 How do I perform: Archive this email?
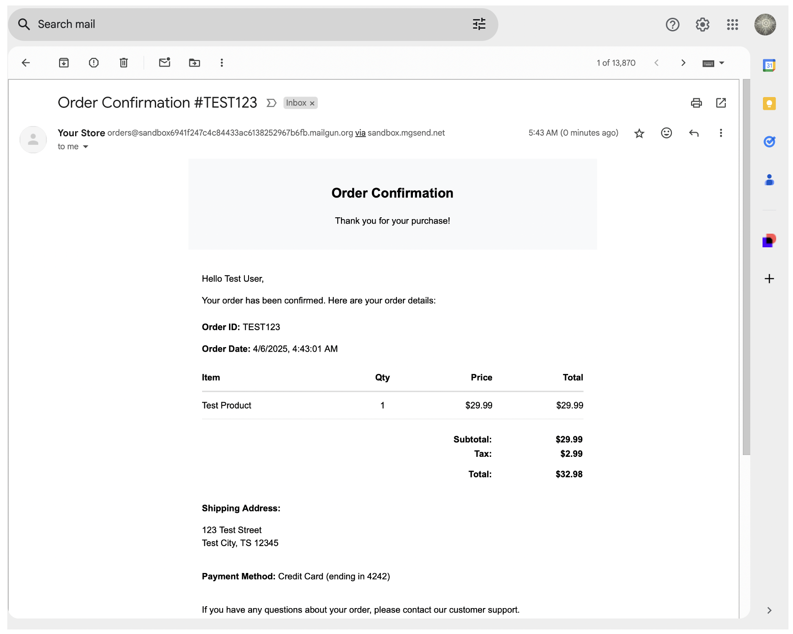pos(64,63)
